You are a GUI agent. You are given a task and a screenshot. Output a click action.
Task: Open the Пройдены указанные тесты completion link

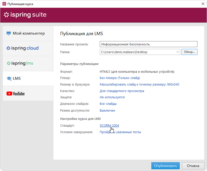point(120,132)
